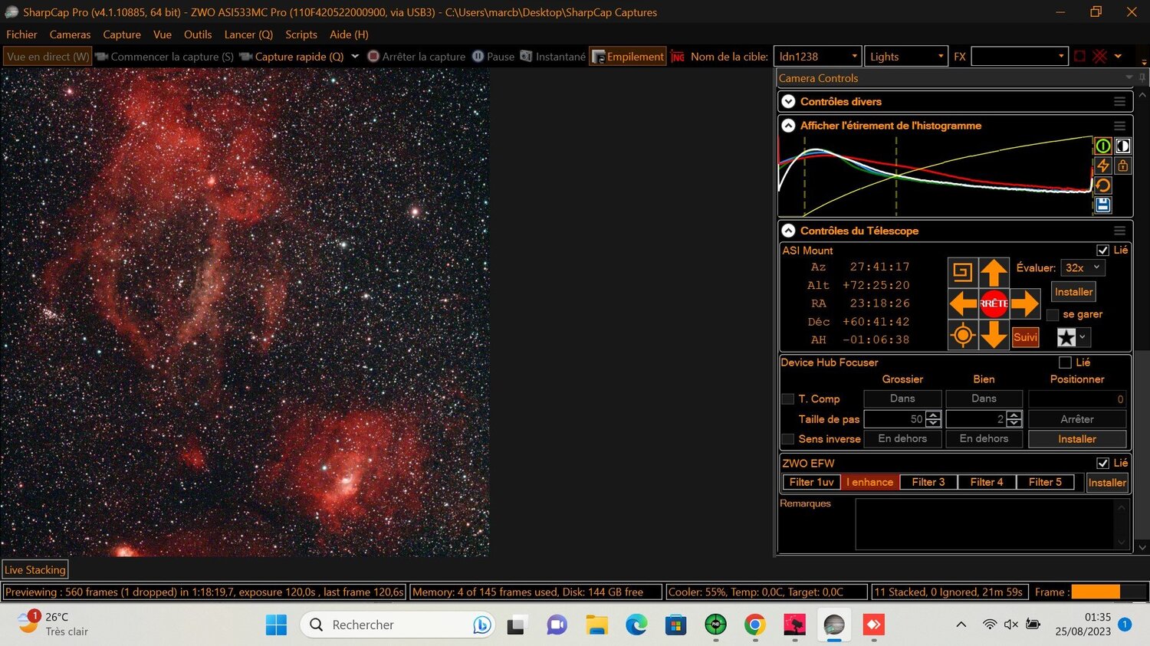Click Installer button in ZWO EFW section
1150x646 pixels.
(x=1107, y=483)
